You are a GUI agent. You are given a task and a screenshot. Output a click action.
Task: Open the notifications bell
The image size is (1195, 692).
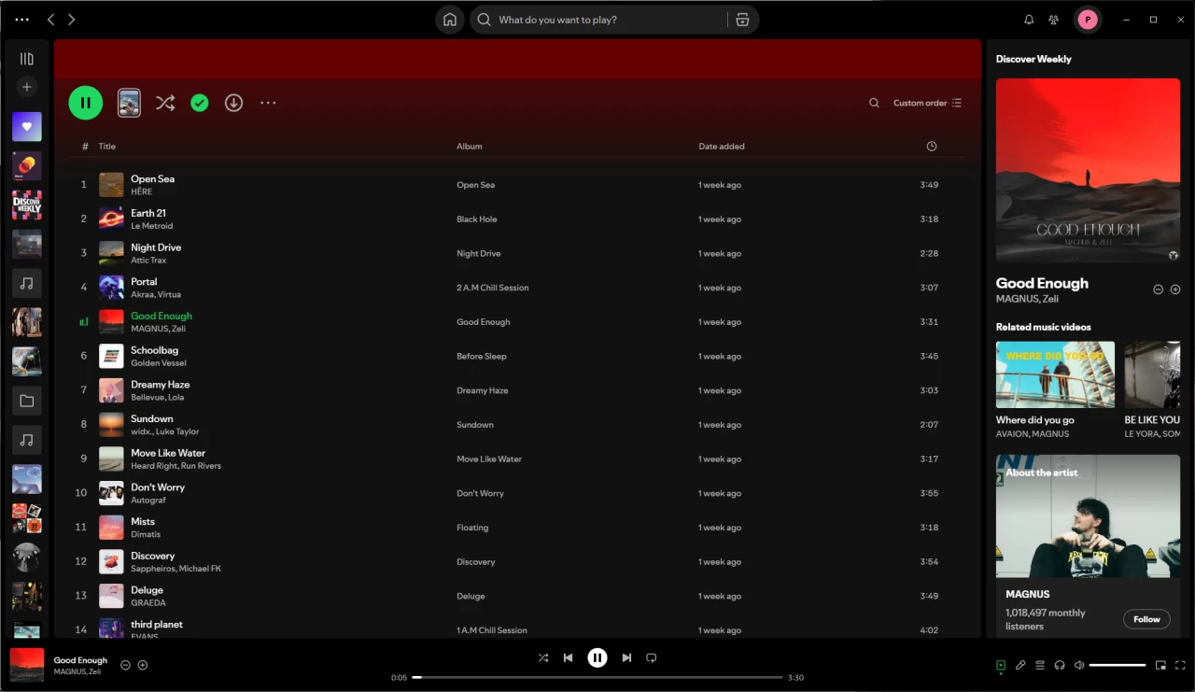1029,20
